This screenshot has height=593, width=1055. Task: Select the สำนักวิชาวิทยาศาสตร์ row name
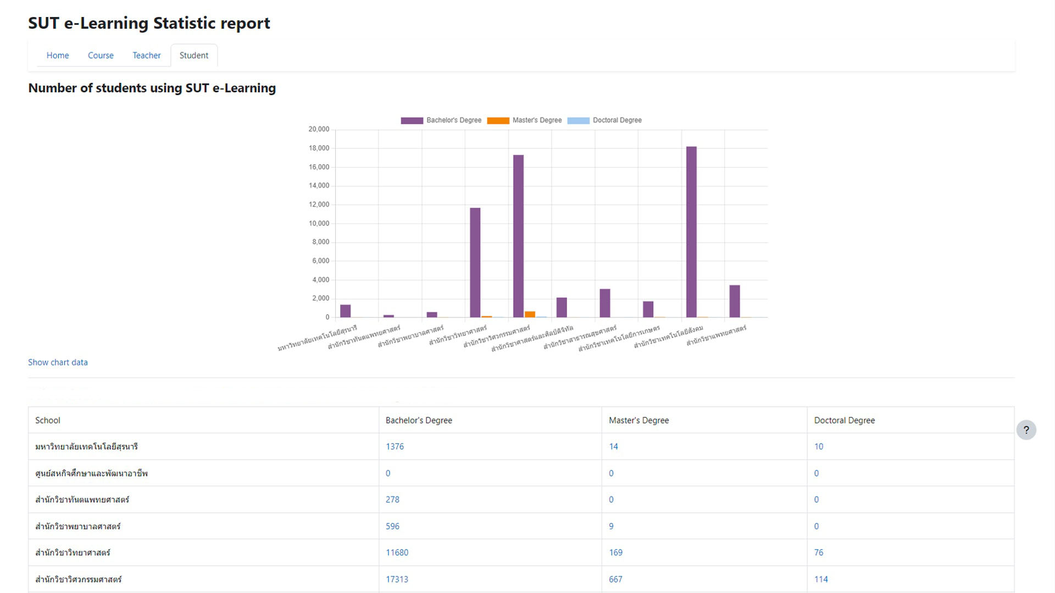click(73, 552)
